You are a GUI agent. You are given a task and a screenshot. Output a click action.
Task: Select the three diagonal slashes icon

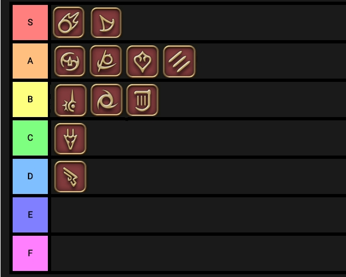179,61
